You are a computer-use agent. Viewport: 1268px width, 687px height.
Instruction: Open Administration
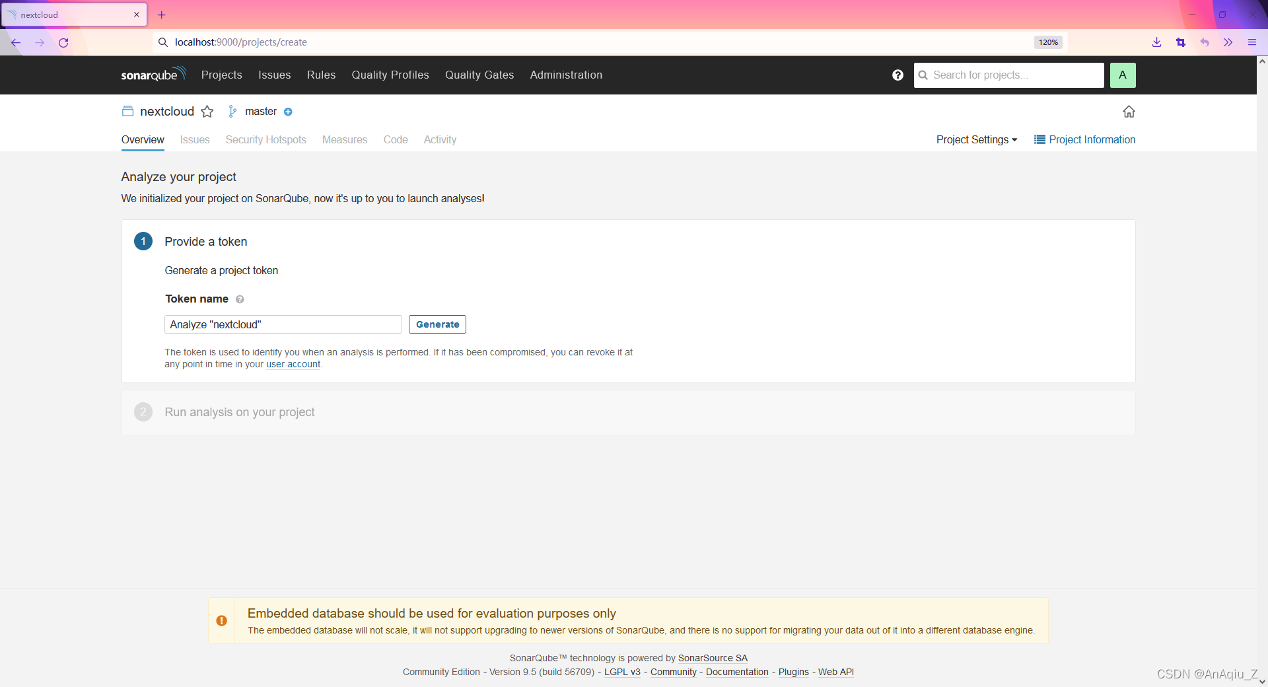pos(566,75)
